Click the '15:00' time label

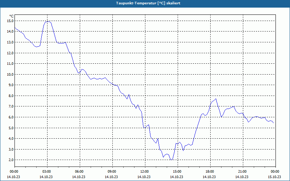(x=178, y=172)
